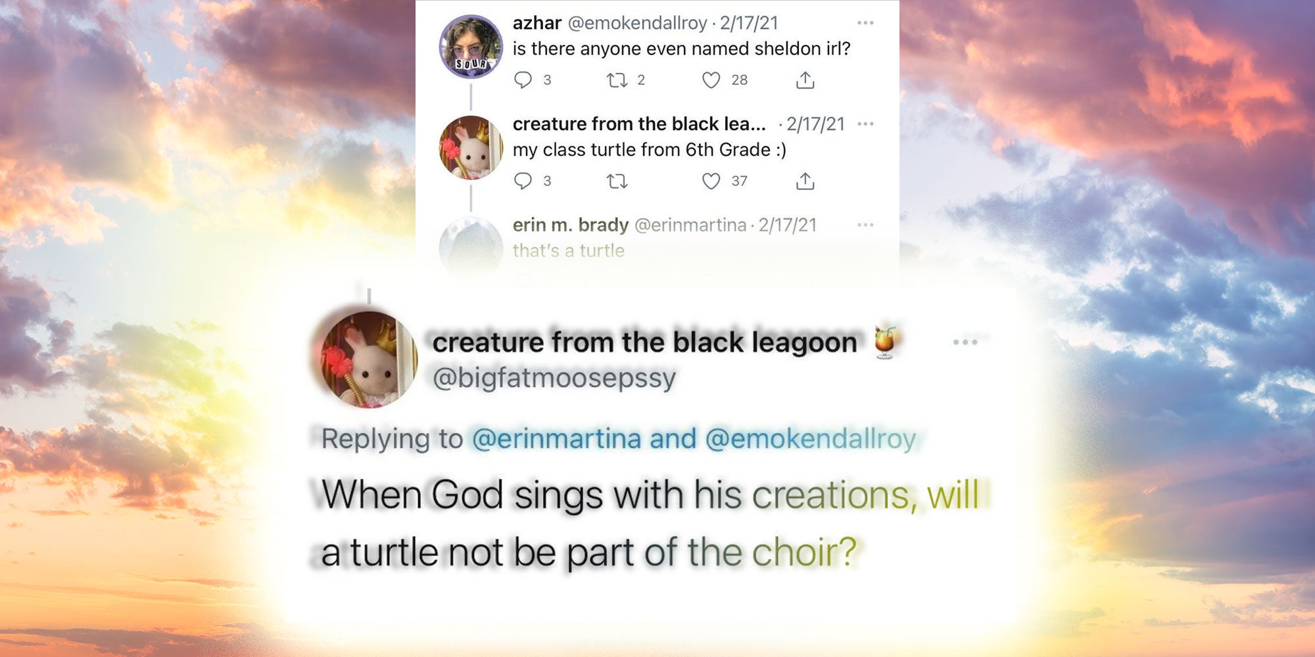
Task: Click the share icon on azhar's tweet
Action: point(805,79)
